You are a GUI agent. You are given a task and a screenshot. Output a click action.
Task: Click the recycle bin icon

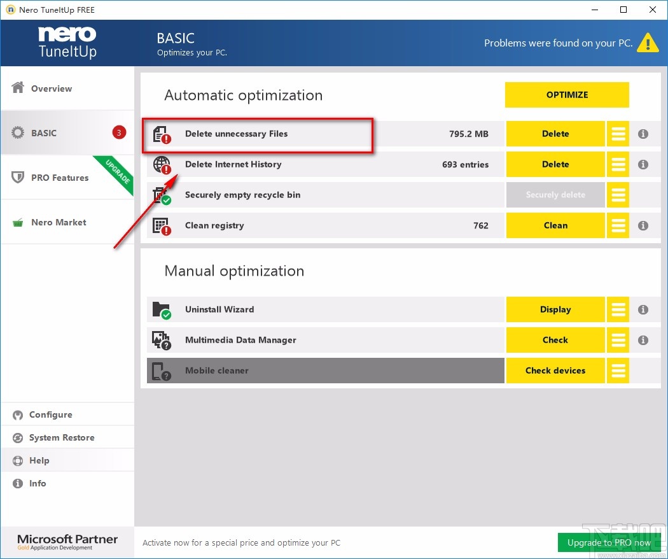click(162, 195)
